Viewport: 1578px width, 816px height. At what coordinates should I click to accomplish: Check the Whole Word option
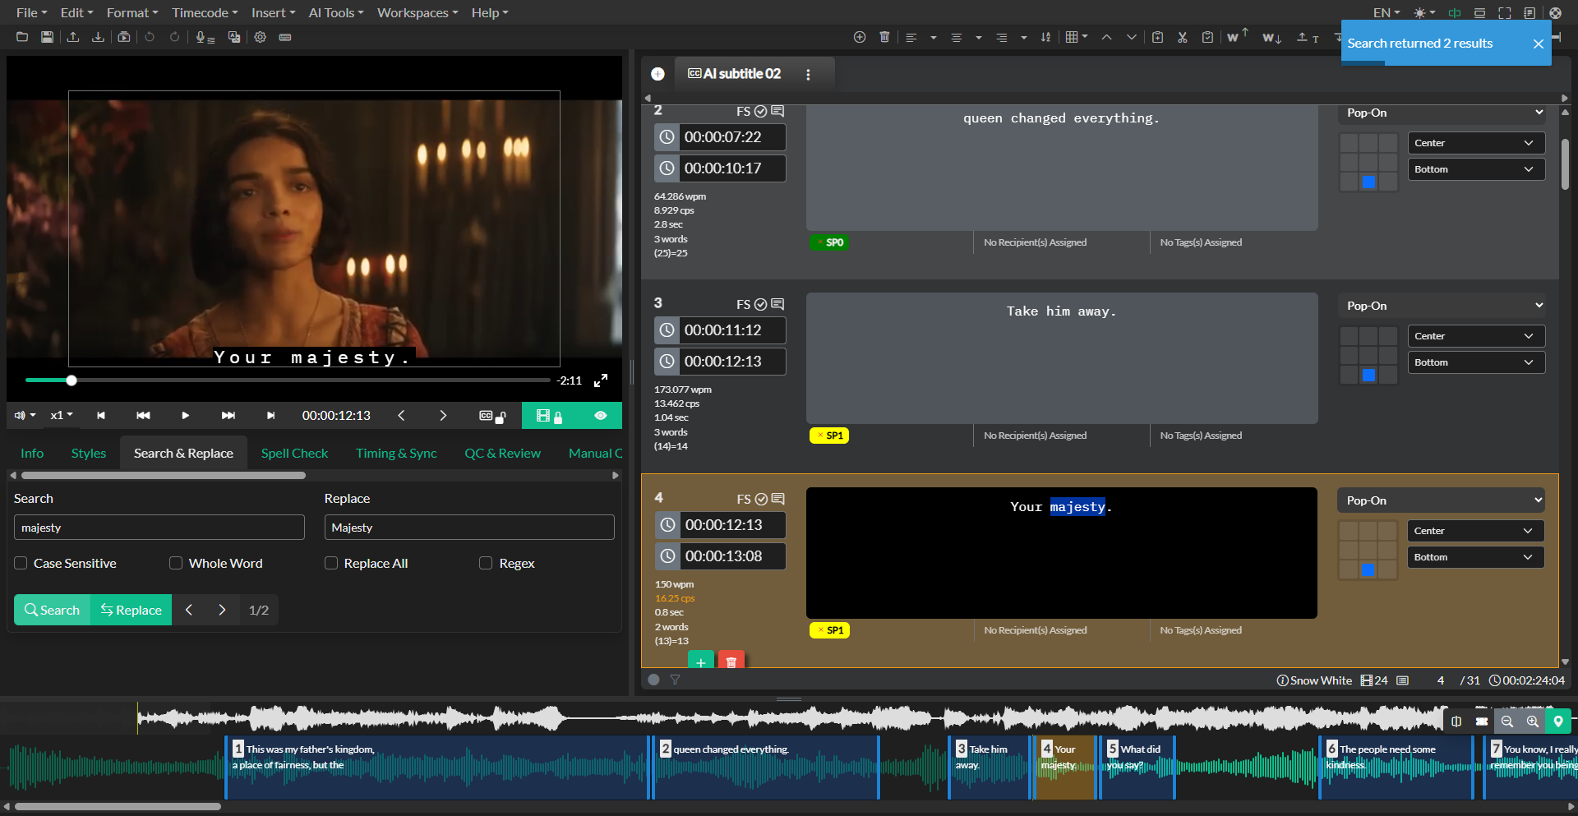[x=176, y=564]
